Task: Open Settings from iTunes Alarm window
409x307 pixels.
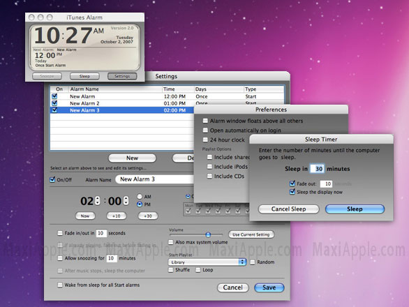Action: pyautogui.click(x=122, y=76)
